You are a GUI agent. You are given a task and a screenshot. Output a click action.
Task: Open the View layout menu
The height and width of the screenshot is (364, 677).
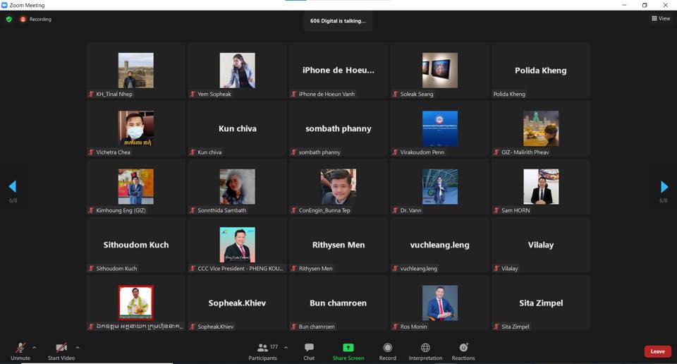661,19
